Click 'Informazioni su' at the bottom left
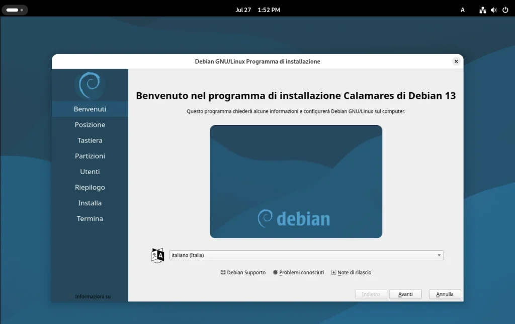Screen dimensions: 515x324 tap(92, 296)
